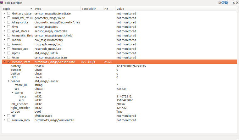Click the D dock toggle icon
Image resolution: width=239 pixels, height=140 pixels.
click(x=220, y=3)
